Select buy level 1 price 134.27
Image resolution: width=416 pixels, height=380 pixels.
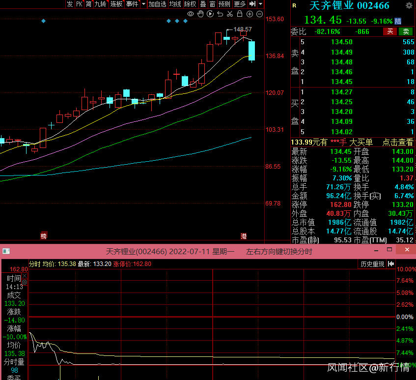(342, 92)
